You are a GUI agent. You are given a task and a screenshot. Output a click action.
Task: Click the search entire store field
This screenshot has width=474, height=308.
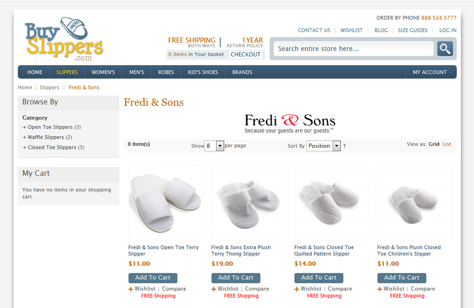(354, 49)
